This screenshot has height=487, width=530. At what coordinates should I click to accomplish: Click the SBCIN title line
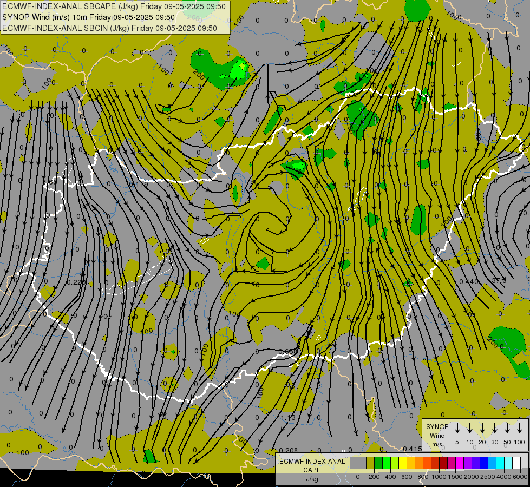click(109, 28)
